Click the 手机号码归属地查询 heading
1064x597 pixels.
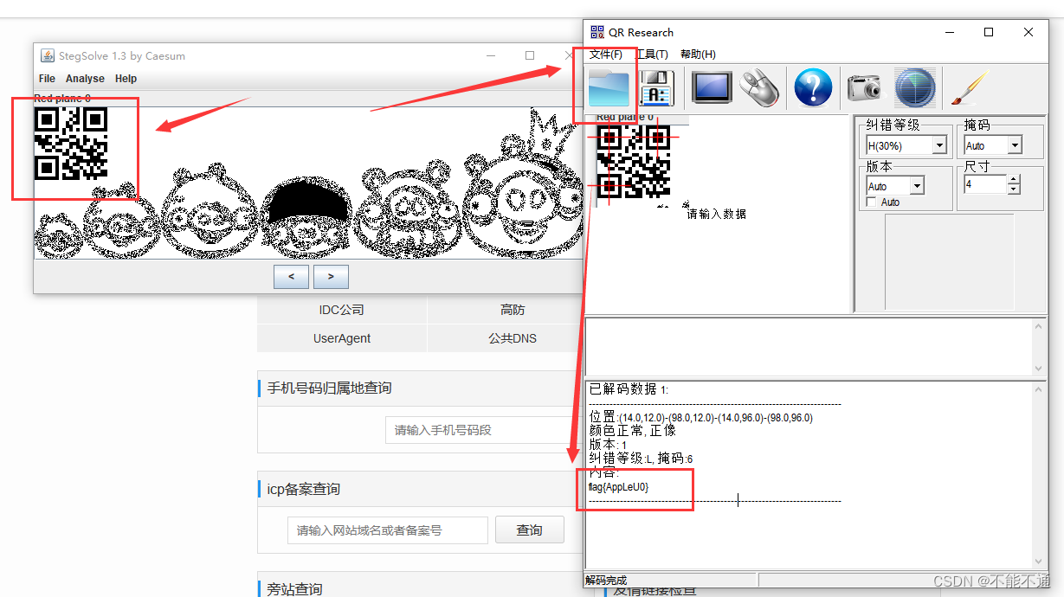tap(329, 388)
